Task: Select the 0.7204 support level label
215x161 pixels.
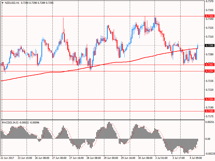Action: coord(210,99)
